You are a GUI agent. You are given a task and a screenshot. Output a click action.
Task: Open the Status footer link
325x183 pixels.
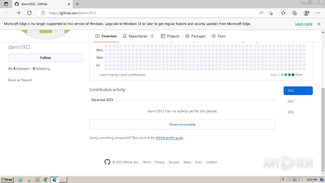187,162
